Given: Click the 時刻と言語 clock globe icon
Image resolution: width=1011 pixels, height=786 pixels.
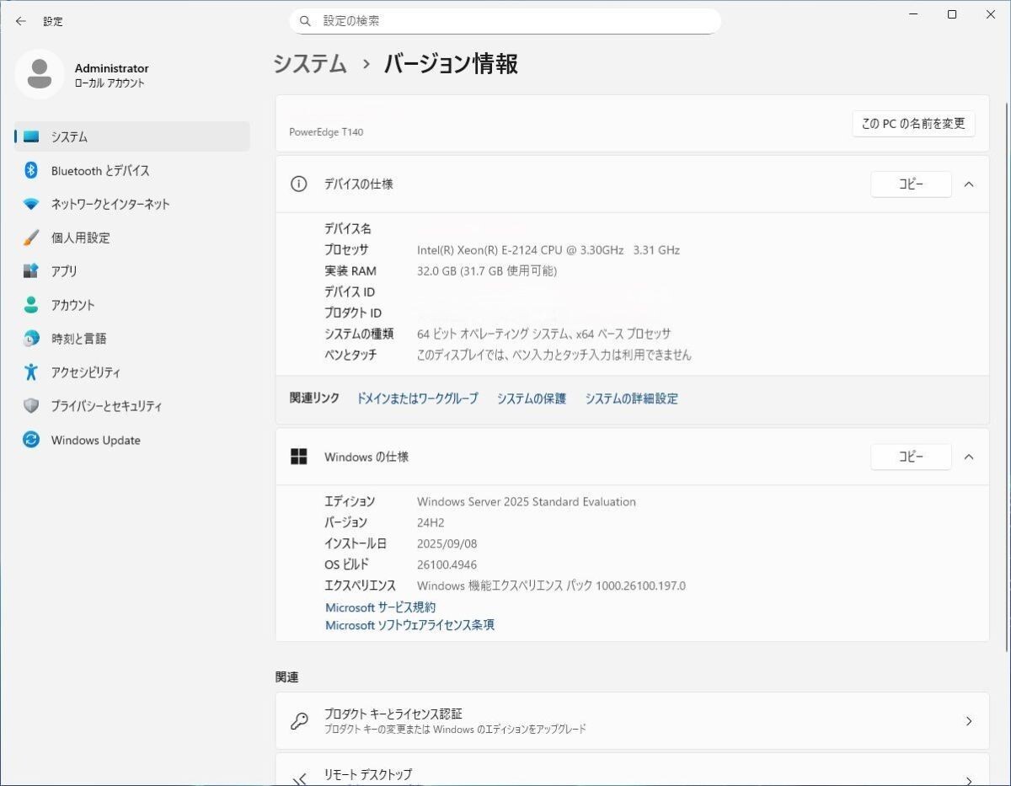Looking at the screenshot, I should pyautogui.click(x=31, y=339).
